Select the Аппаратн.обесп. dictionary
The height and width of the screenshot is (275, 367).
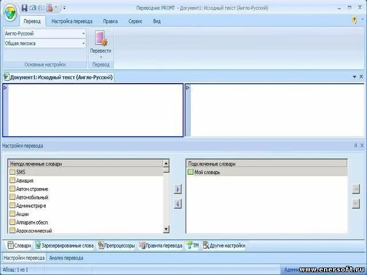(x=85, y=222)
